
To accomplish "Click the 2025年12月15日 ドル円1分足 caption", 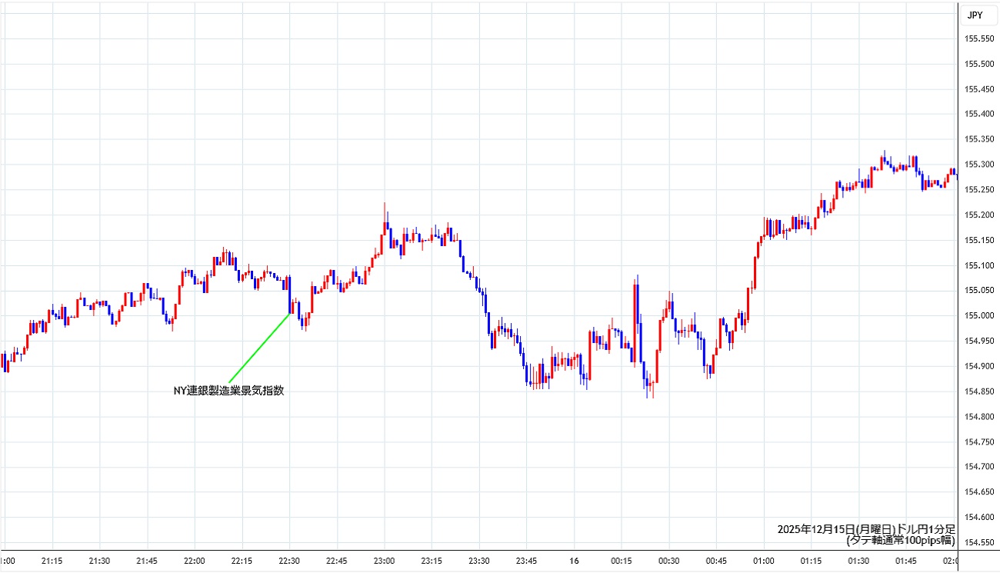I will [x=866, y=529].
